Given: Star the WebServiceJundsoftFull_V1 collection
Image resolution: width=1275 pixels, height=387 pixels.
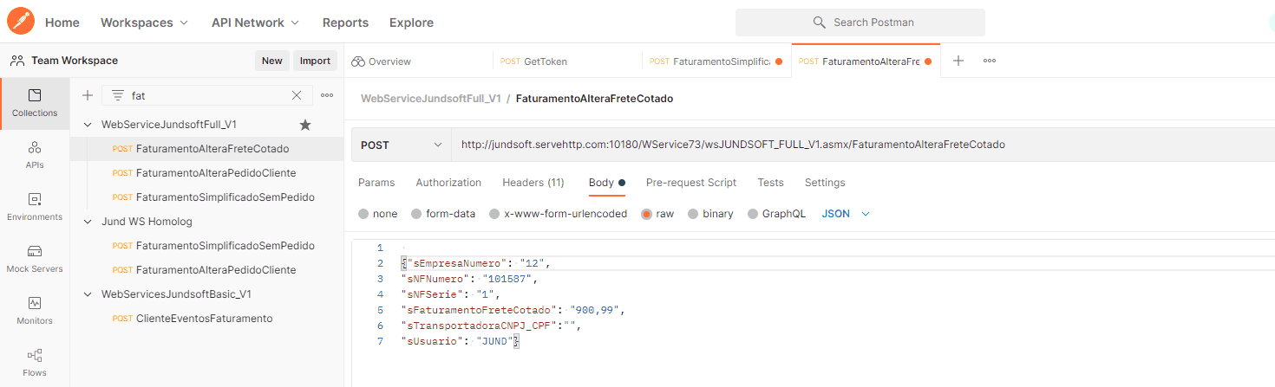Looking at the screenshot, I should [x=305, y=125].
